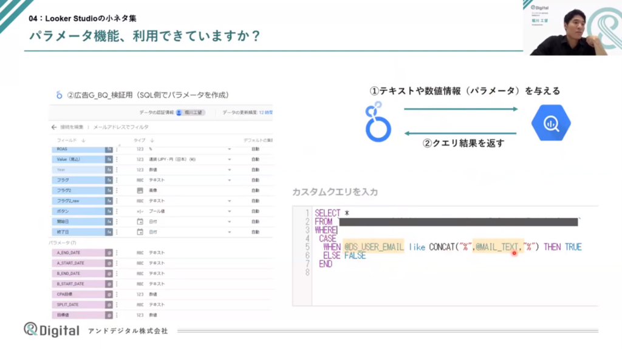
Task: Click the fx icon on the ROAS field
Action: pos(109,149)
